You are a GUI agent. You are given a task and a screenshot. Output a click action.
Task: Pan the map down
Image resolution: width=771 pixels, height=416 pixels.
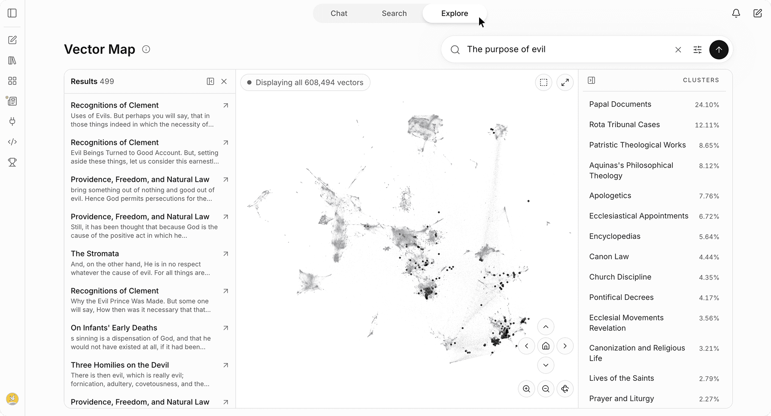546,365
